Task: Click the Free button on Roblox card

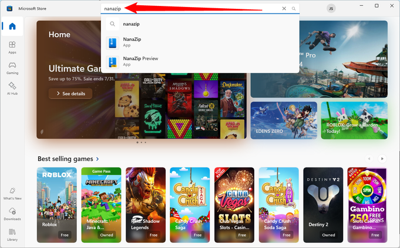Action: pyautogui.click(x=65, y=235)
